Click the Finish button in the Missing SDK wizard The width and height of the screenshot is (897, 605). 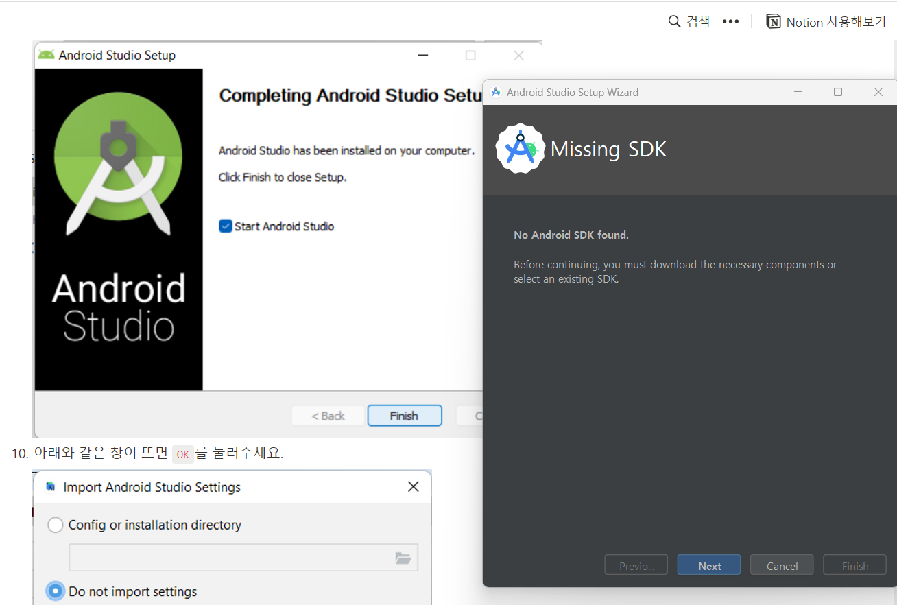(x=854, y=565)
